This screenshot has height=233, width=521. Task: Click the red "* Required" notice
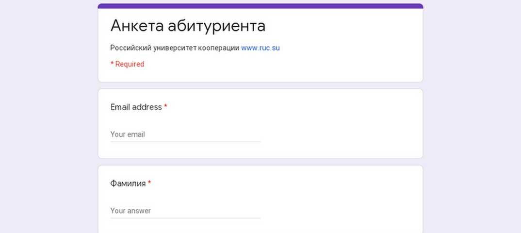(127, 64)
